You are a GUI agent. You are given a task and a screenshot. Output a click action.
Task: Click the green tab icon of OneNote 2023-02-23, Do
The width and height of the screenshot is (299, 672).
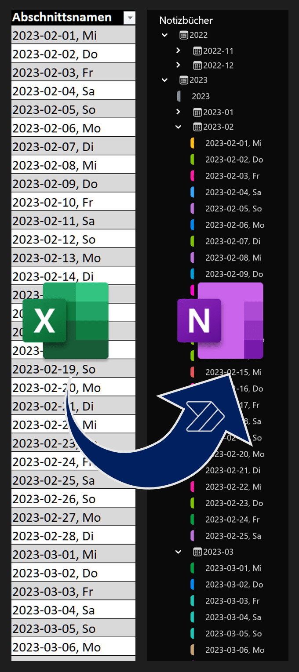click(x=192, y=503)
